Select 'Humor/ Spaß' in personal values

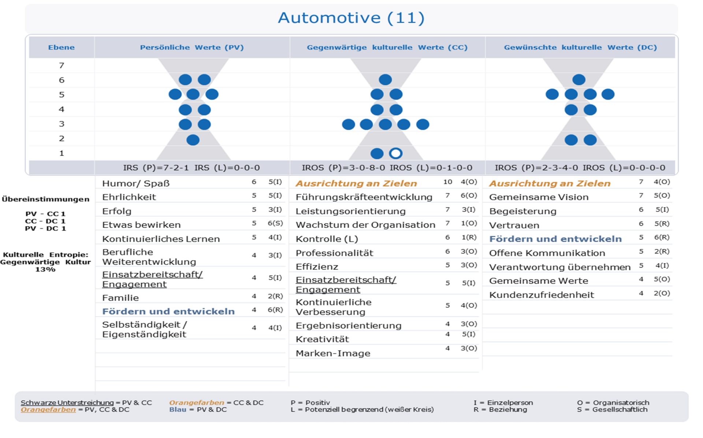(x=136, y=183)
